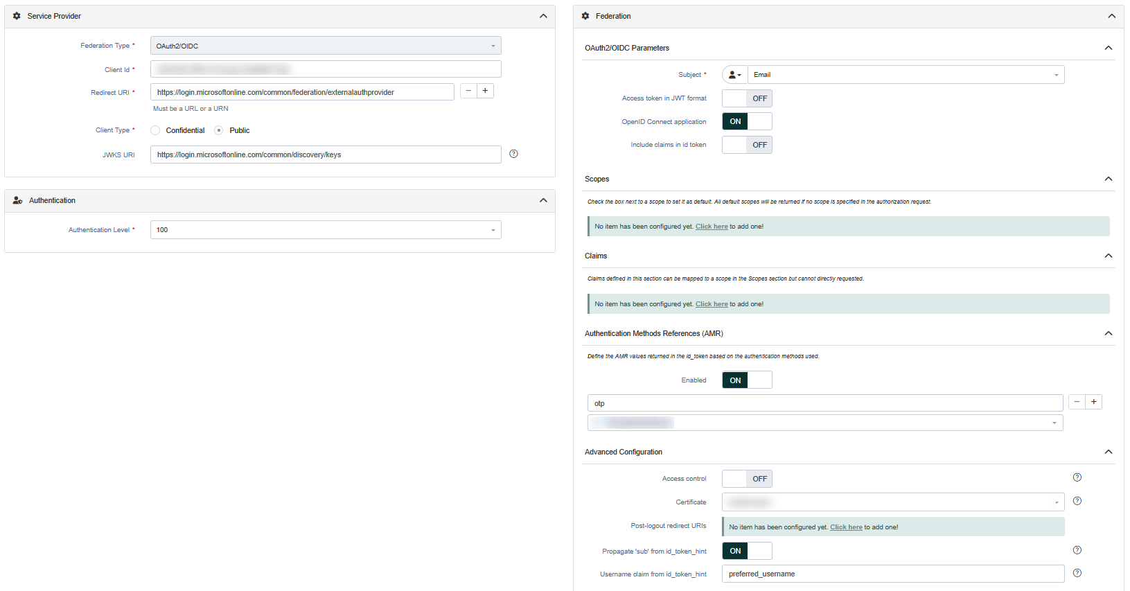Open the Subject Email dropdown
This screenshot has width=1130, height=591.
click(x=906, y=75)
